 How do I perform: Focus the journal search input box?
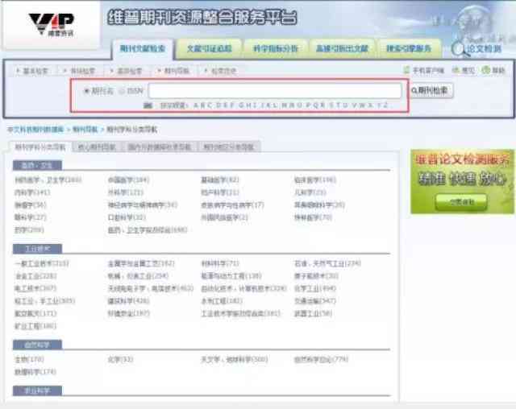[275, 91]
